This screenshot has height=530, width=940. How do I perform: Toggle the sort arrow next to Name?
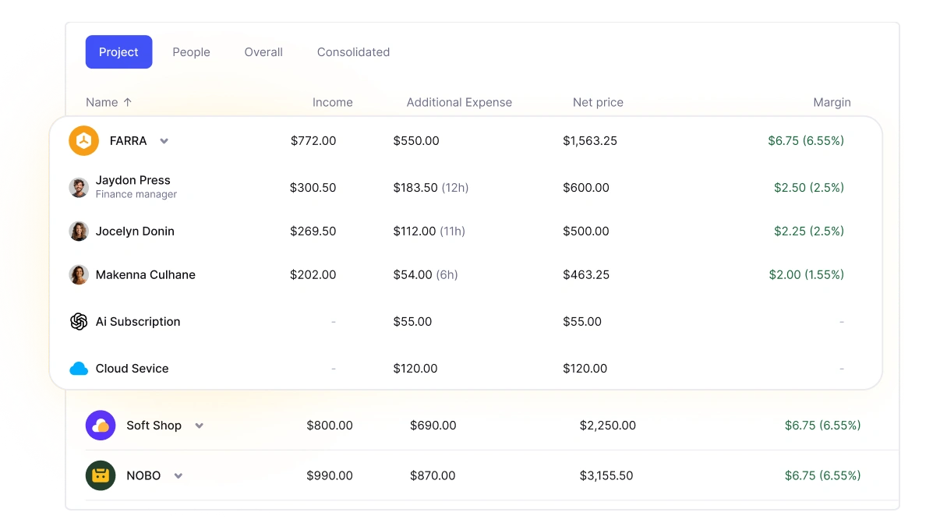128,102
